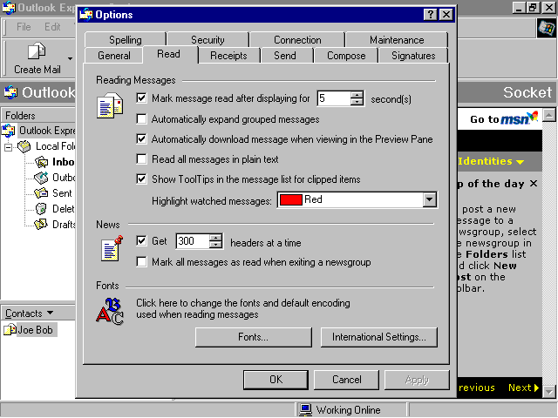This screenshot has height=418, width=558.
Task: Switch to the Security tab
Action: 208,40
